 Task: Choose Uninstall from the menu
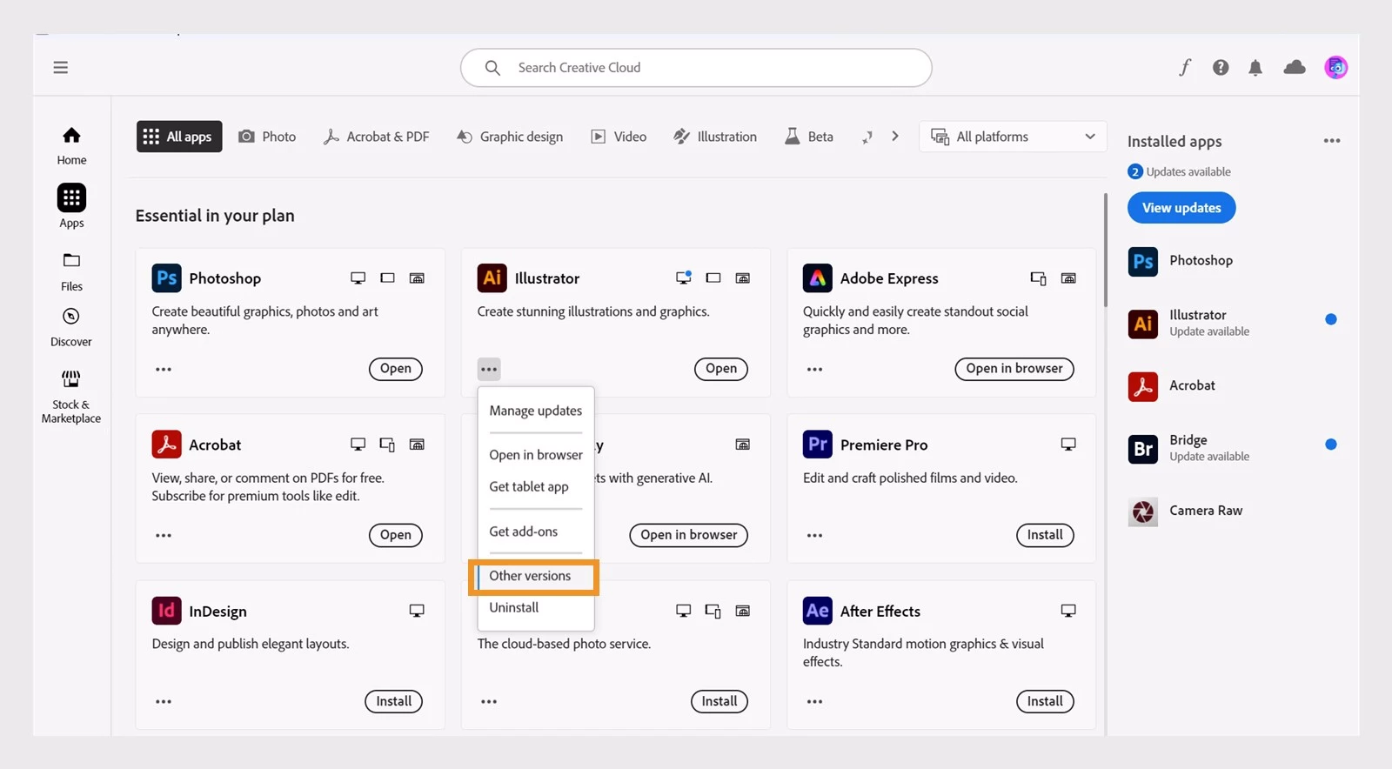(x=514, y=607)
